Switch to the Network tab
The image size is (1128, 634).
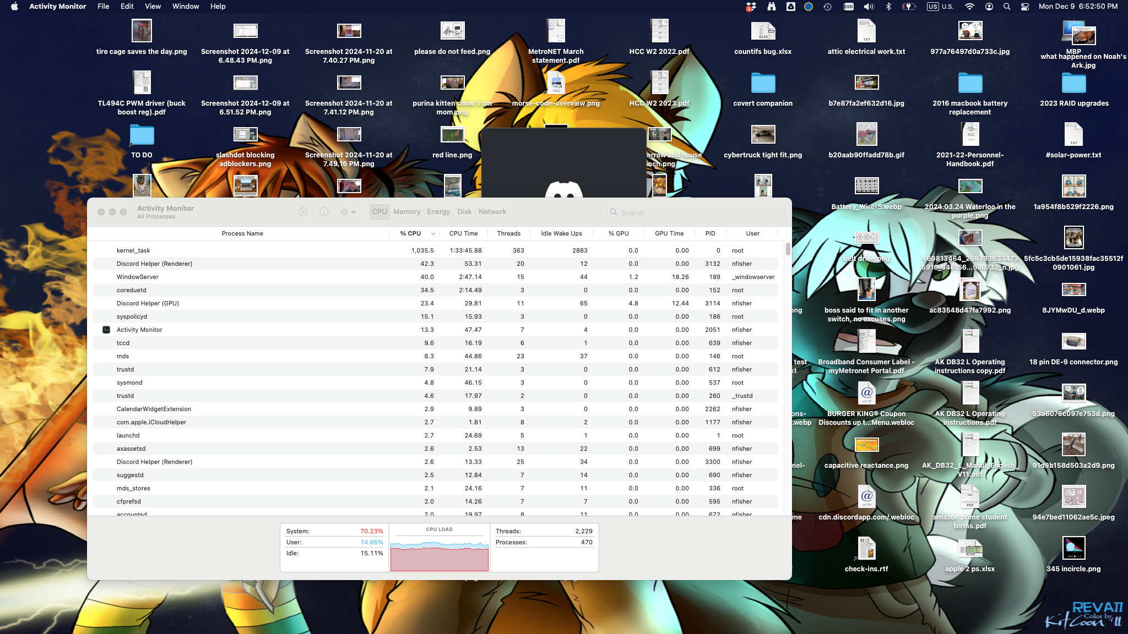[492, 212]
